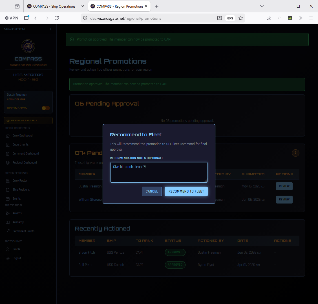Click the Profile user icon
The image size is (318, 304).
8,249
